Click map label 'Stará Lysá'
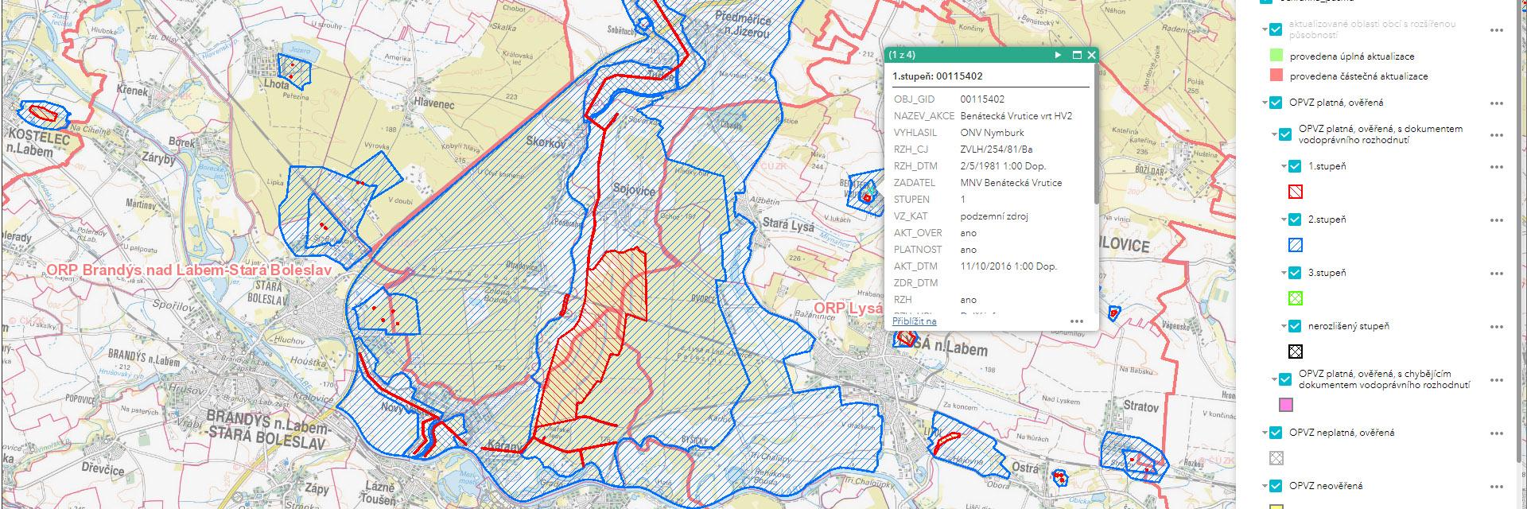 point(788,225)
